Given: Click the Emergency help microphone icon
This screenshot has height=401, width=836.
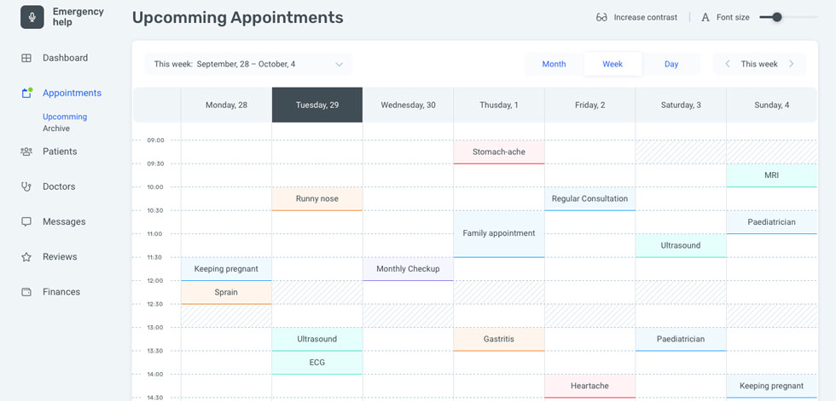Looking at the screenshot, I should pos(32,17).
